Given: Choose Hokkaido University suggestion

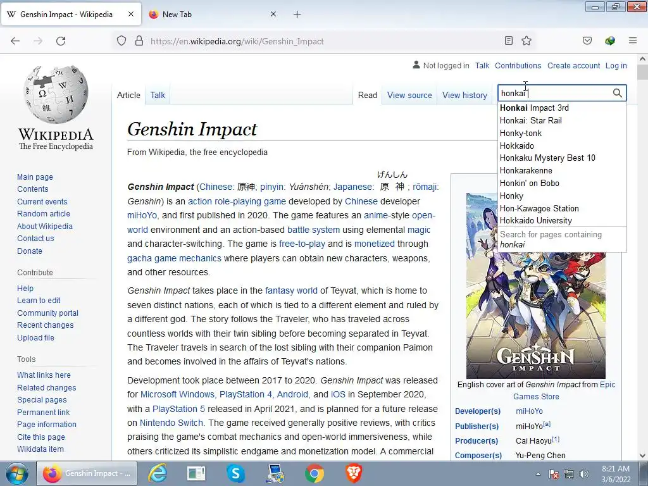Looking at the screenshot, I should pyautogui.click(x=562, y=221).
